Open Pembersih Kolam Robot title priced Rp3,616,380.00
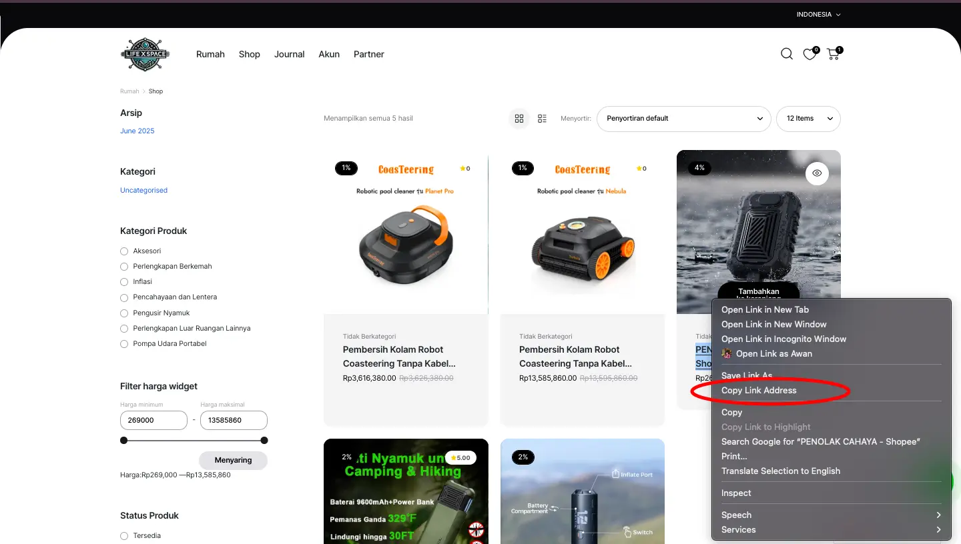Image resolution: width=961 pixels, height=544 pixels. pos(399,357)
